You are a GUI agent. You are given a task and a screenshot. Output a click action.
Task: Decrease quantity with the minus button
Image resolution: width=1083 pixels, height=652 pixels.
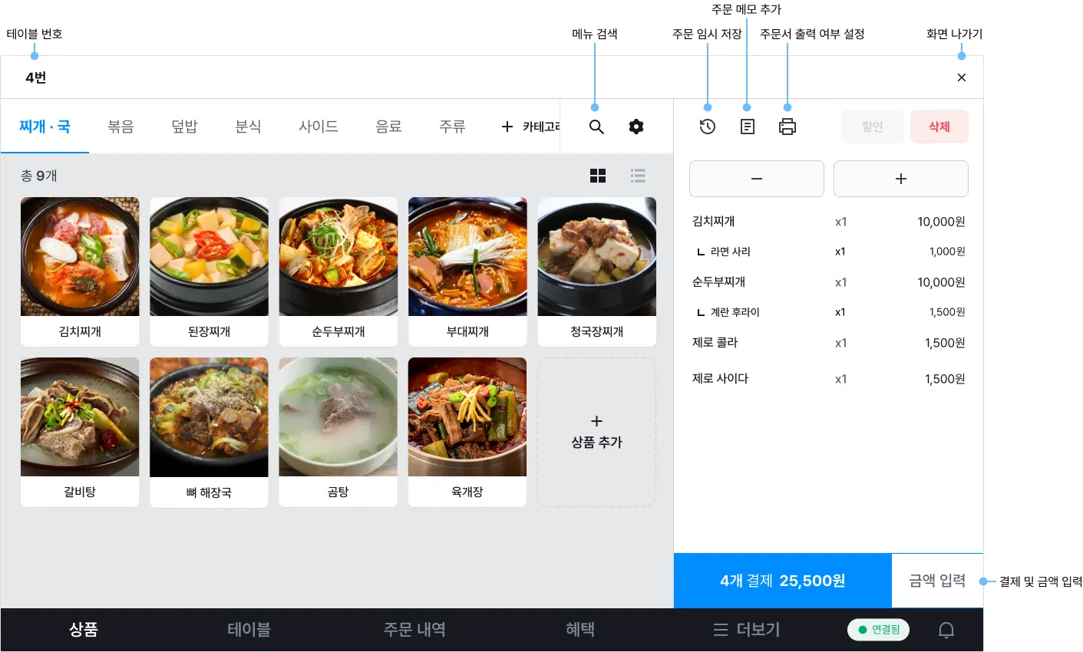click(757, 179)
